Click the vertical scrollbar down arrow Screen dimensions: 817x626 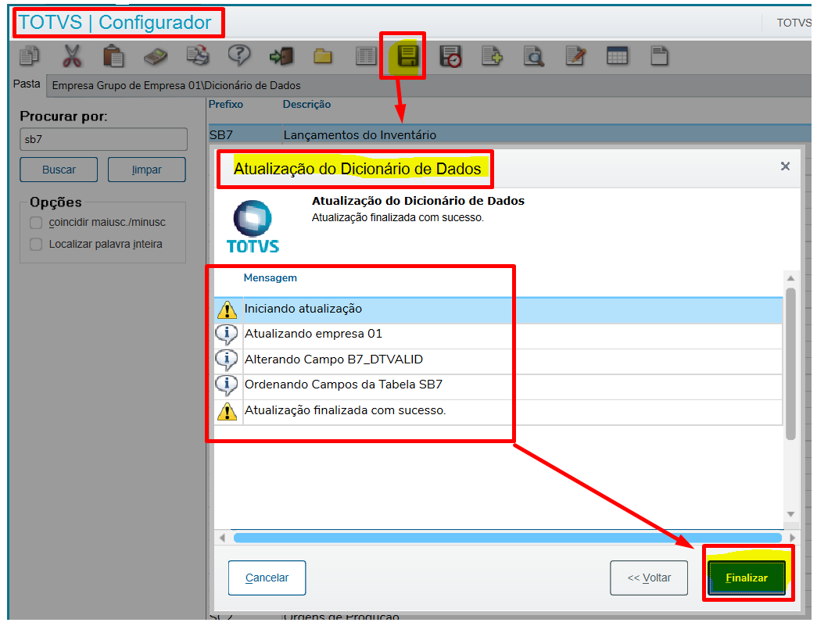pos(790,514)
